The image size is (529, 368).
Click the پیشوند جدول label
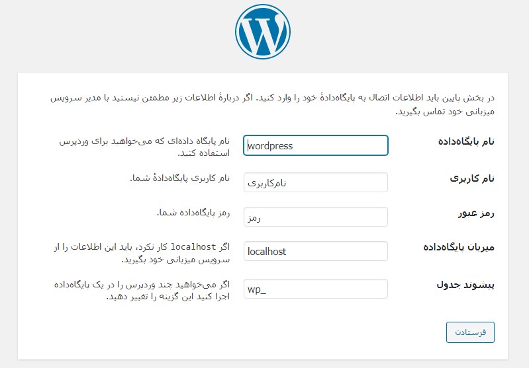tap(465, 285)
